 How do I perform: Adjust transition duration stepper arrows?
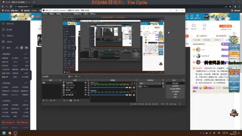163,86
